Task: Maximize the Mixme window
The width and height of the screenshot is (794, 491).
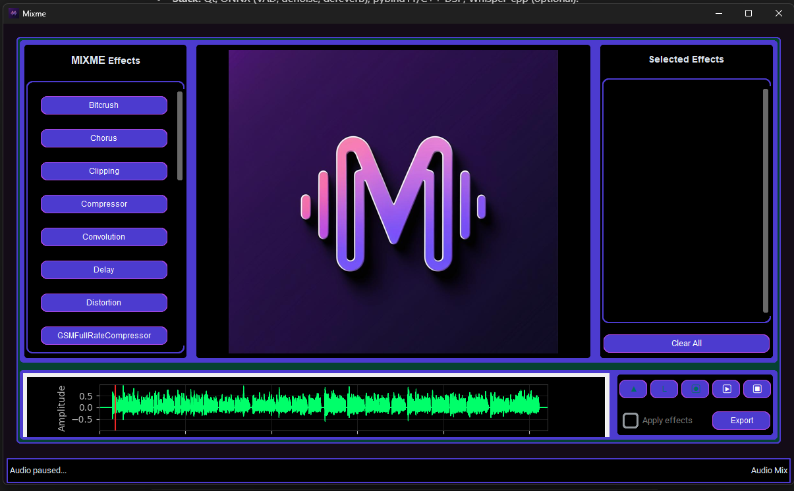Action: coord(749,13)
